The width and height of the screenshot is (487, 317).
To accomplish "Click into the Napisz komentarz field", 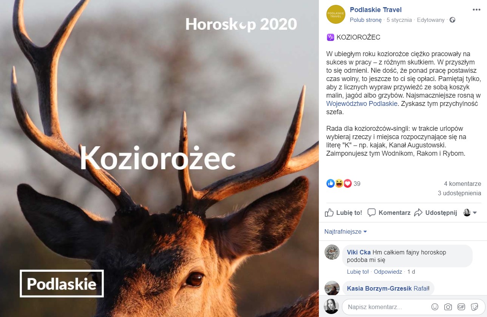I will coord(388,307).
